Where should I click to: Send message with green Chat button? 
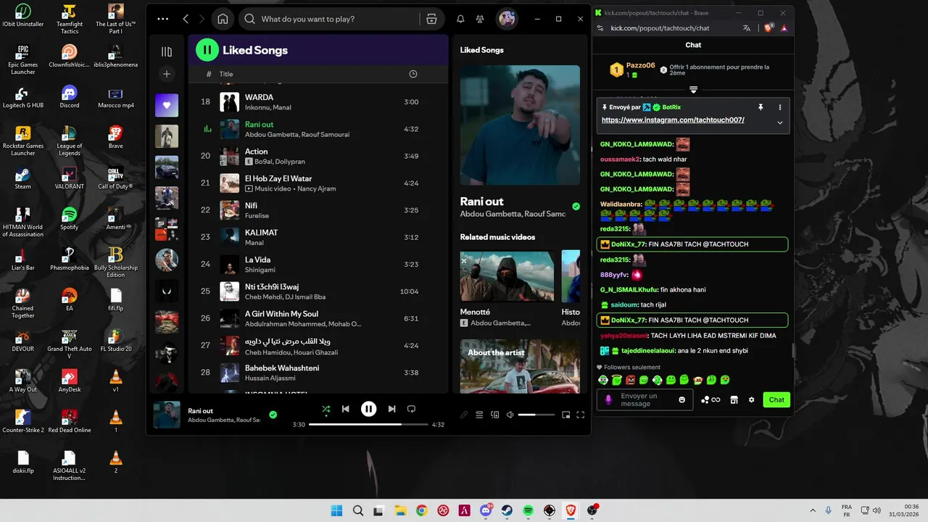[x=776, y=399]
